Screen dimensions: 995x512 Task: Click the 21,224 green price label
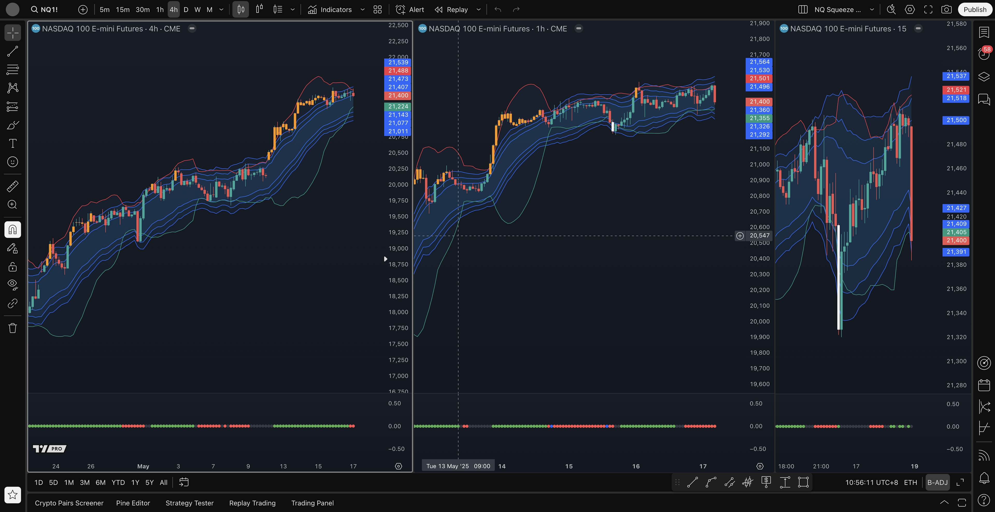(x=398, y=106)
